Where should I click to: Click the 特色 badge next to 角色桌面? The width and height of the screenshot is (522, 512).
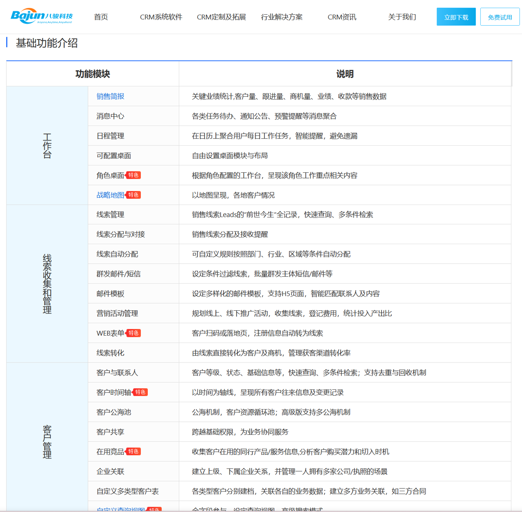133,175
